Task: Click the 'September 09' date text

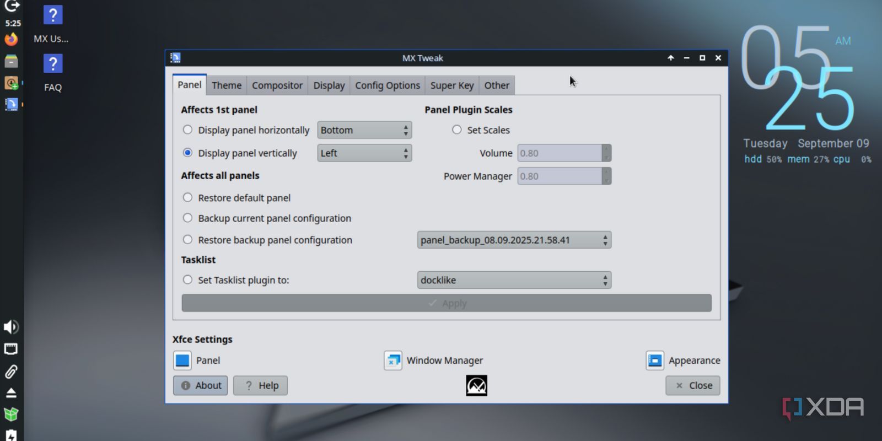Action: [833, 143]
